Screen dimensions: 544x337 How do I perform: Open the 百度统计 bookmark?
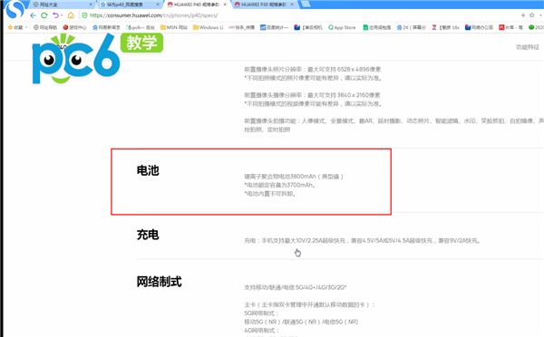pyautogui.click(x=274, y=27)
